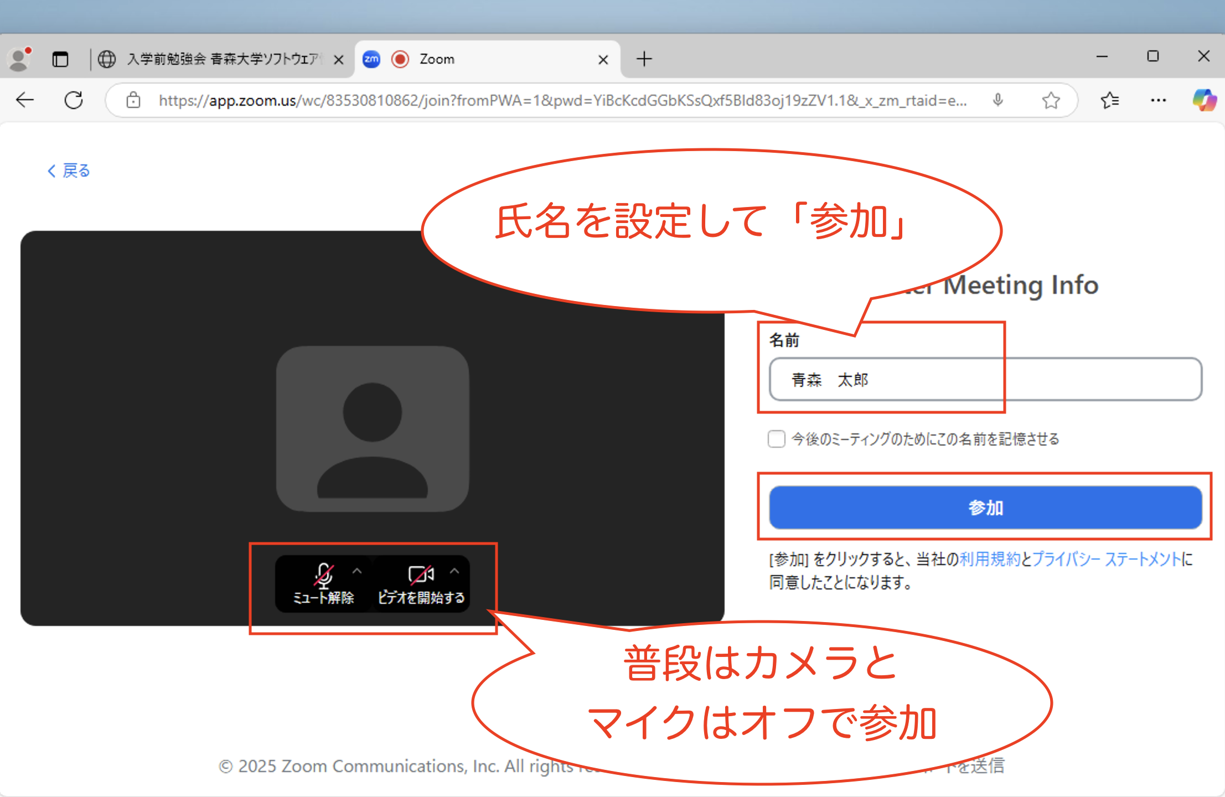Open the favorites list icon
This screenshot has height=797, width=1225.
pos(1109,100)
